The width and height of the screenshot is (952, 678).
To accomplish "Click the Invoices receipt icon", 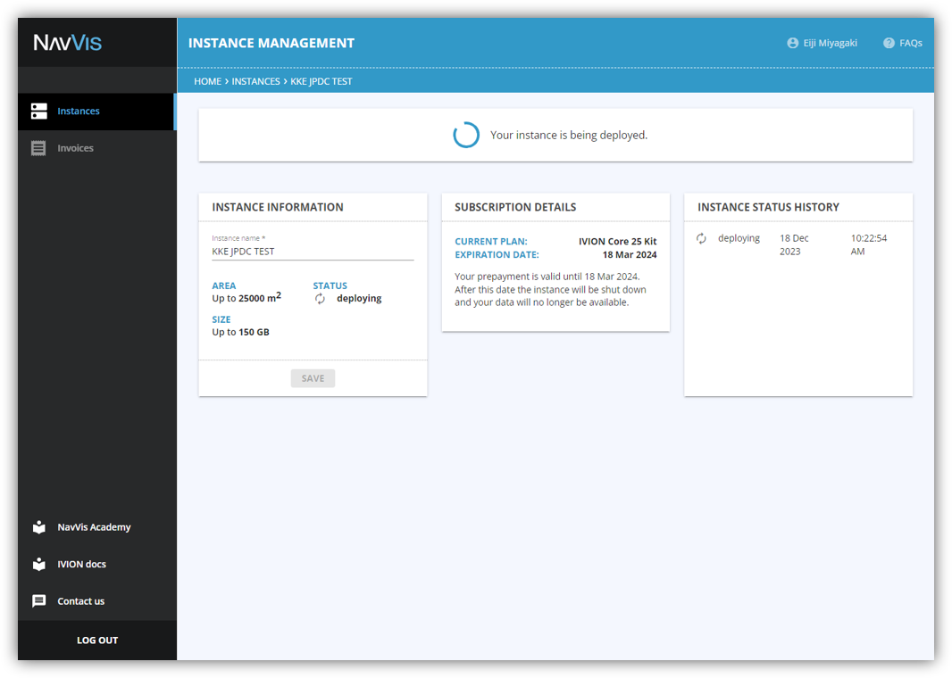I will [38, 148].
